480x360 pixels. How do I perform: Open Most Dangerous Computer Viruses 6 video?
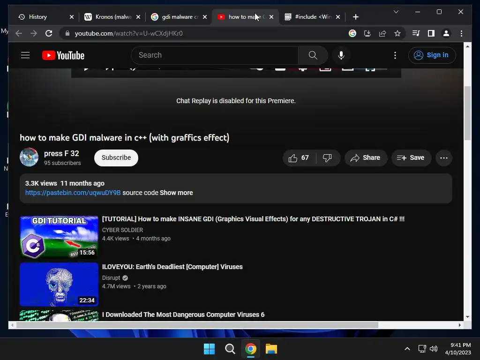[x=183, y=315]
